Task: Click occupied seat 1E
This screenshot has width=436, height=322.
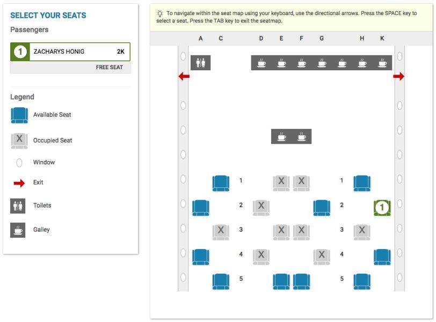Action: click(x=281, y=184)
